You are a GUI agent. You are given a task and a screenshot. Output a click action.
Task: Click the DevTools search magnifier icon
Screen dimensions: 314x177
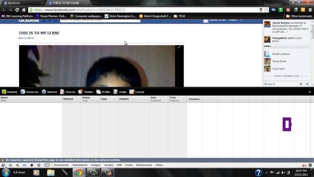point(18,165)
